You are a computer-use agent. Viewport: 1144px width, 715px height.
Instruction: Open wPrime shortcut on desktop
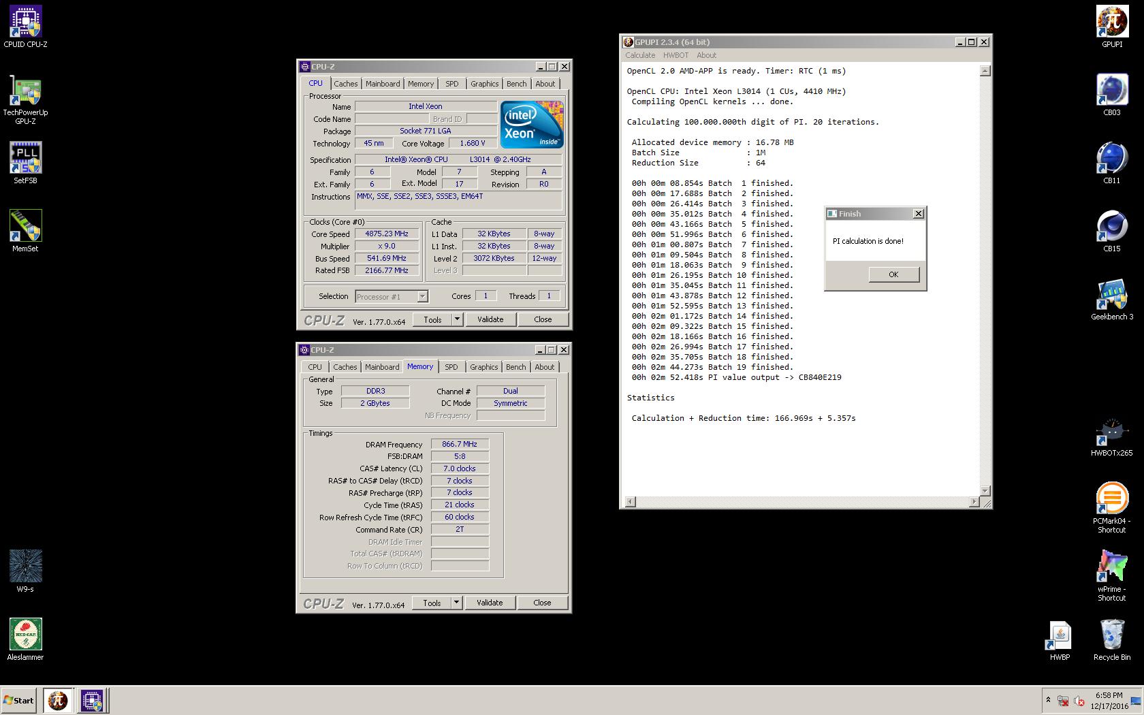(1112, 576)
